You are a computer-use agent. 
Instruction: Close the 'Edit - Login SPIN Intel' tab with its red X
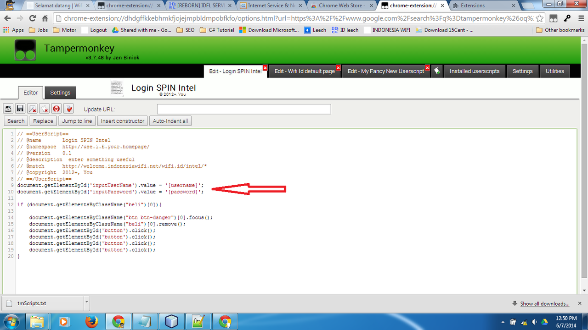click(x=265, y=68)
